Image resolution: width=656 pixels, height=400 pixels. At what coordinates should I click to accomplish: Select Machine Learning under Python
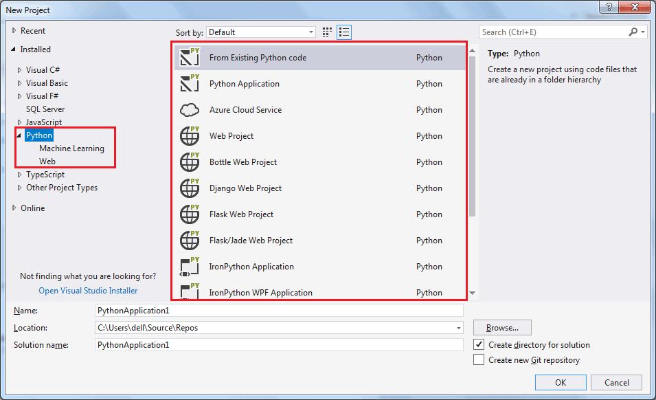click(x=71, y=148)
